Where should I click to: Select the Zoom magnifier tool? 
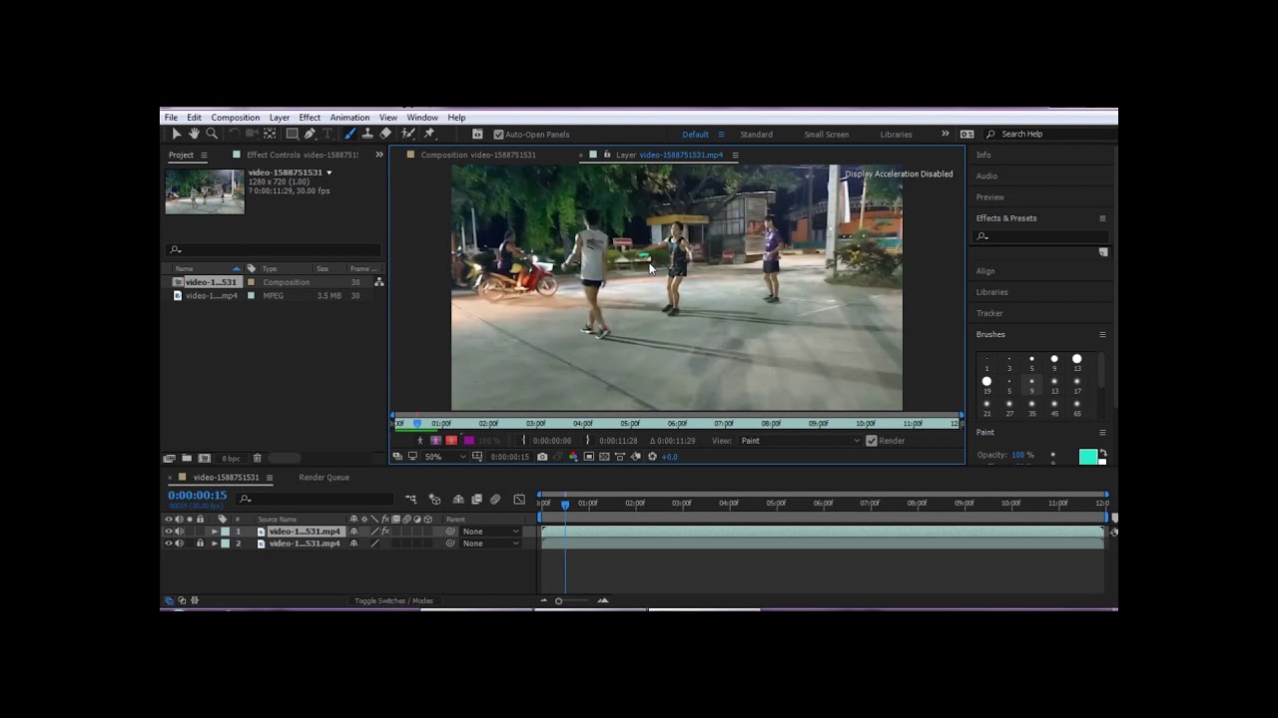pyautogui.click(x=212, y=134)
